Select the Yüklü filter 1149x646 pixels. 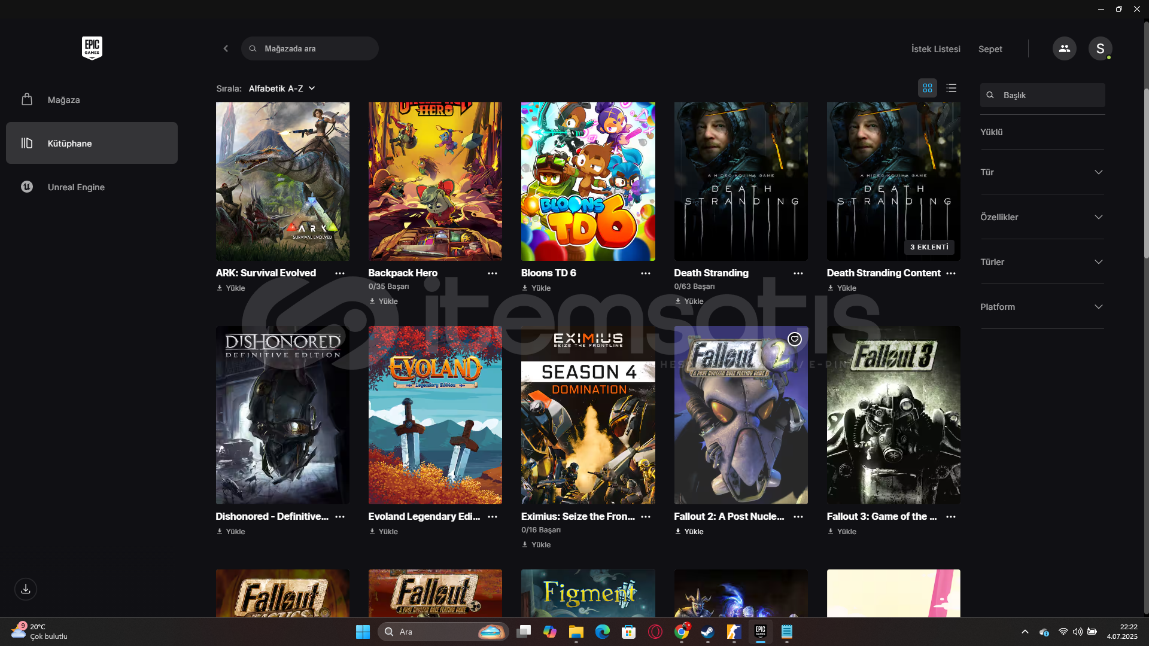(991, 132)
